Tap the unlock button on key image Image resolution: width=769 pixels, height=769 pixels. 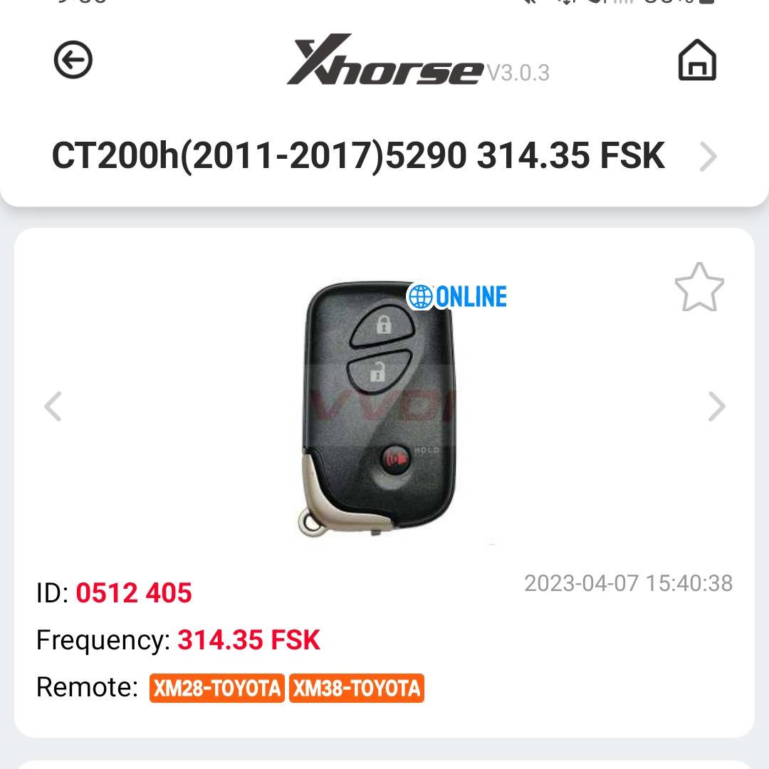(x=377, y=371)
